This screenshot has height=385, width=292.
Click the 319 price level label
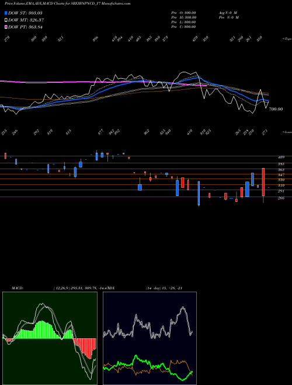point(281,185)
